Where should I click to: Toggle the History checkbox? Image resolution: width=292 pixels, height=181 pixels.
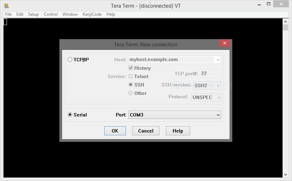(x=130, y=68)
